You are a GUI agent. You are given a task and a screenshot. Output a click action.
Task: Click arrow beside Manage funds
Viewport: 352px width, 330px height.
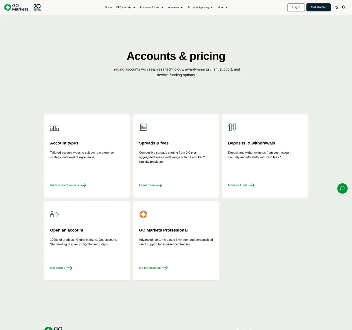click(252, 185)
